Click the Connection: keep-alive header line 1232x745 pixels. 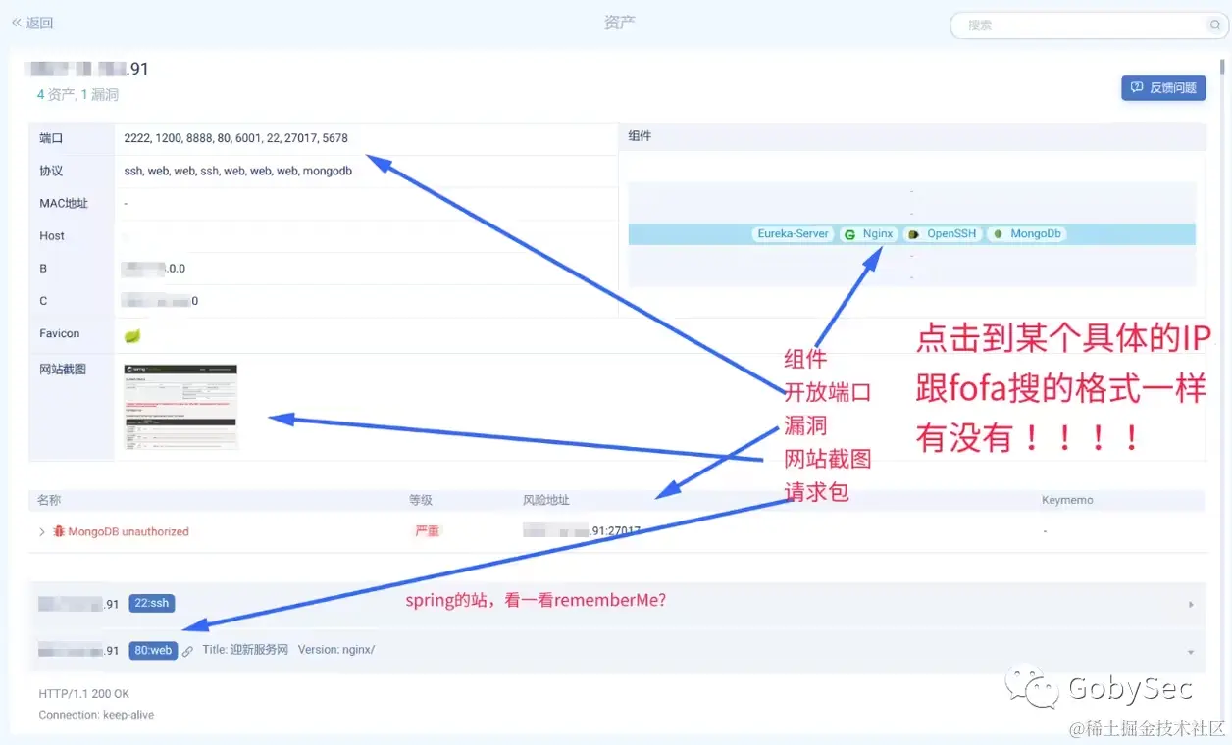[96, 715]
